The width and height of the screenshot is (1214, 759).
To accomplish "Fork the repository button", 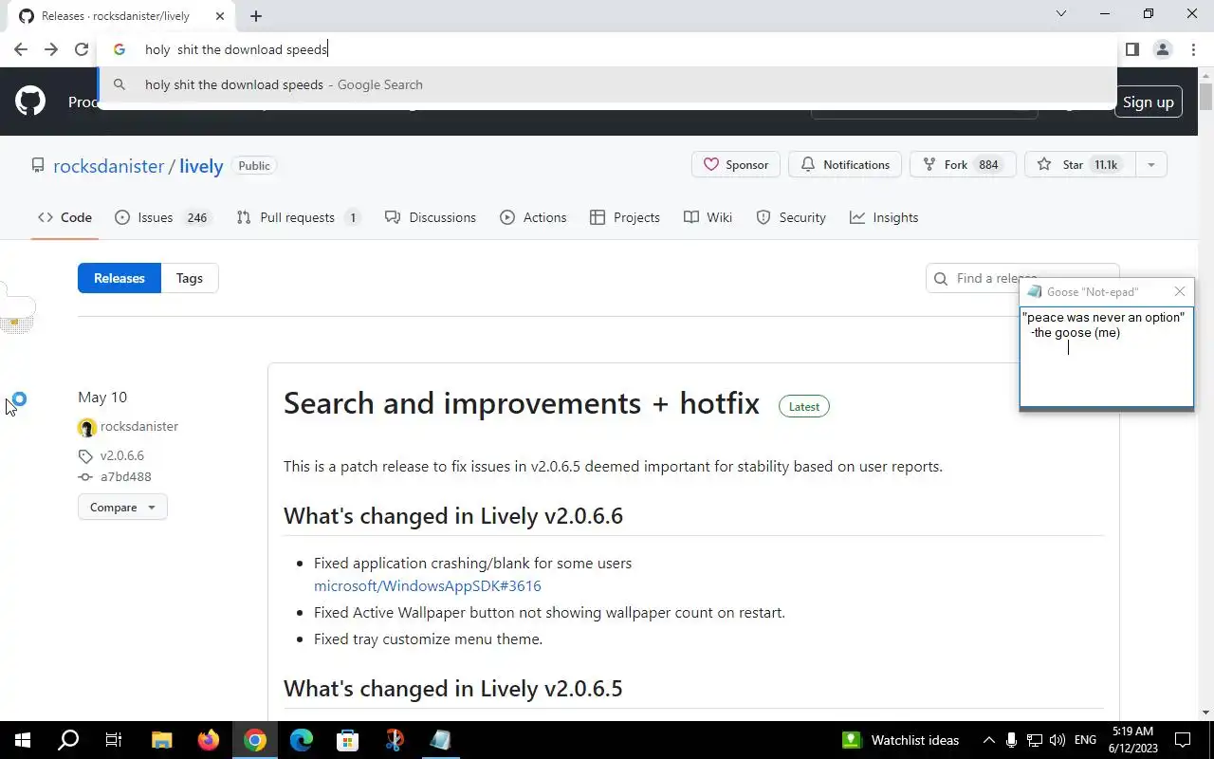I will [963, 164].
